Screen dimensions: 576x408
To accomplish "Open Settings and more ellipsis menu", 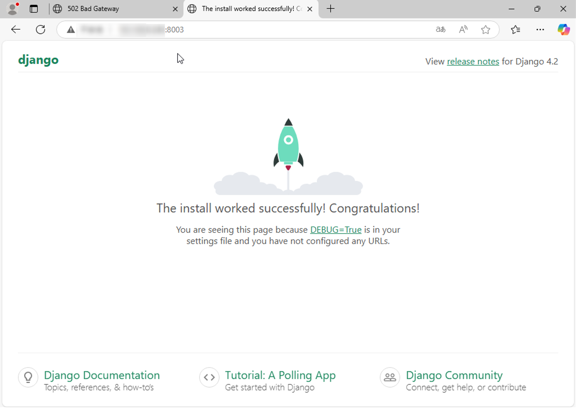I will [x=540, y=30].
